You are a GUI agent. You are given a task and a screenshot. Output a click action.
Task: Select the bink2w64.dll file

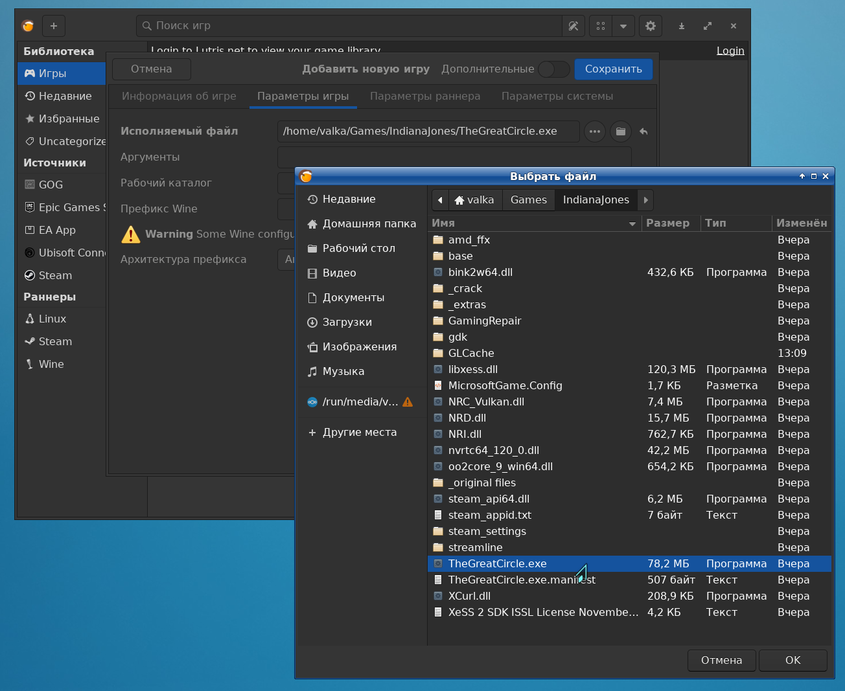pyautogui.click(x=629, y=272)
